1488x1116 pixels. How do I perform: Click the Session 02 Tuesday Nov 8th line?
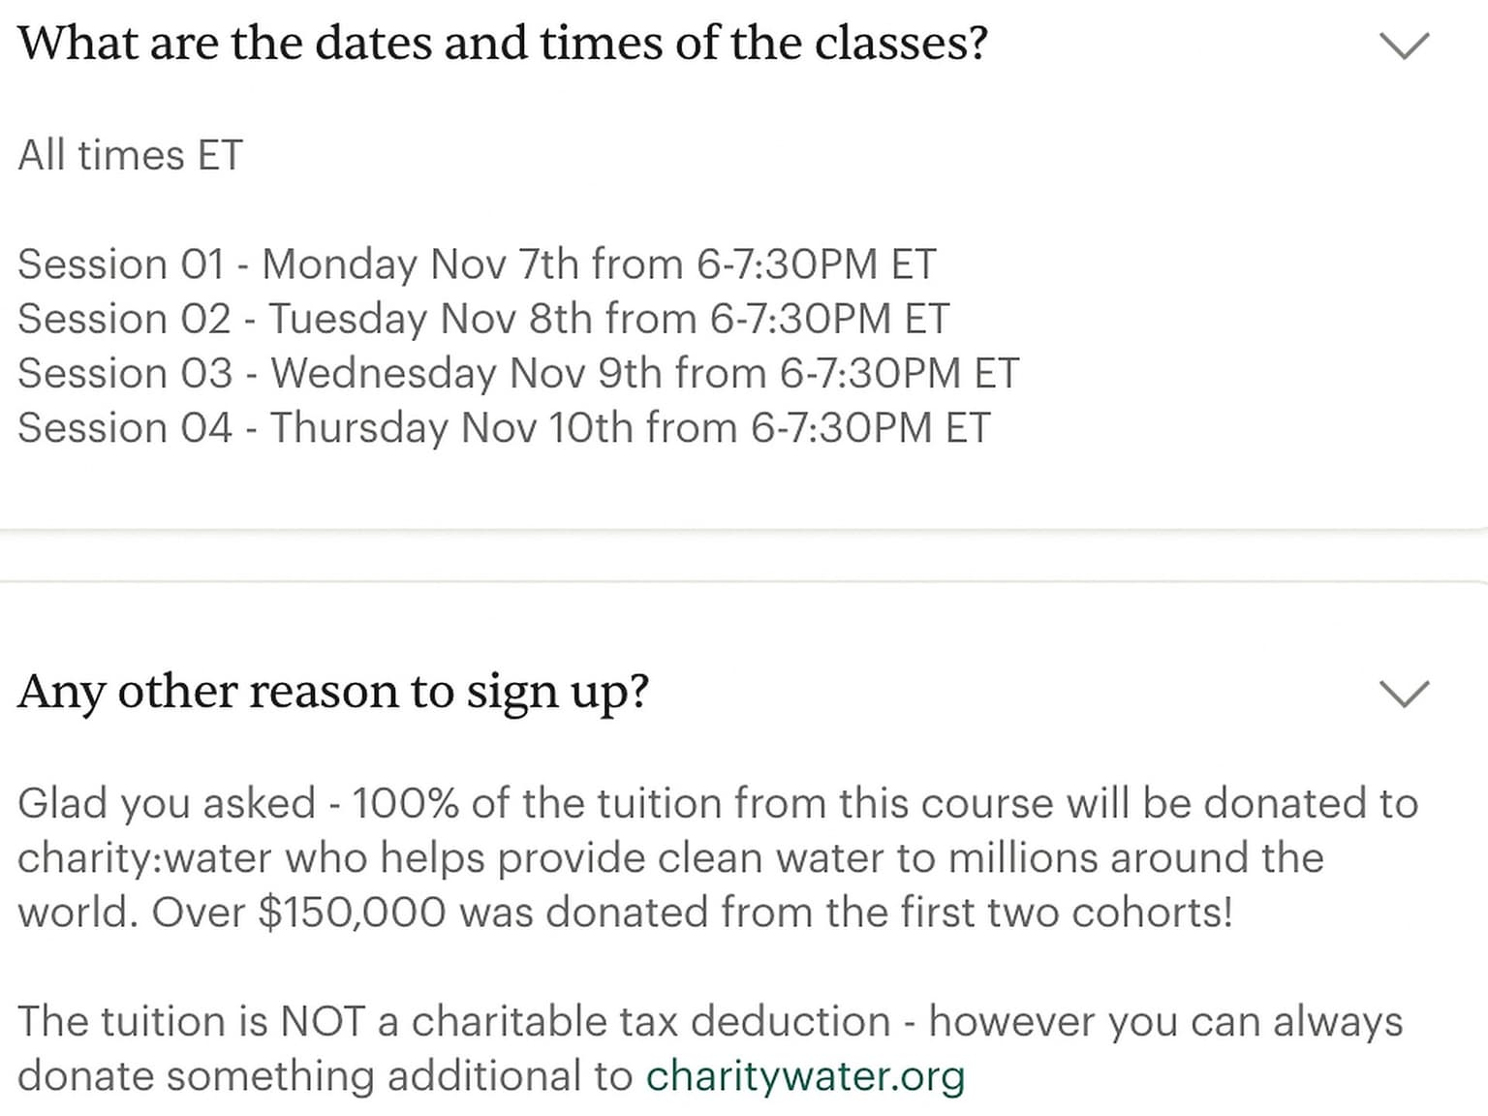[483, 319]
